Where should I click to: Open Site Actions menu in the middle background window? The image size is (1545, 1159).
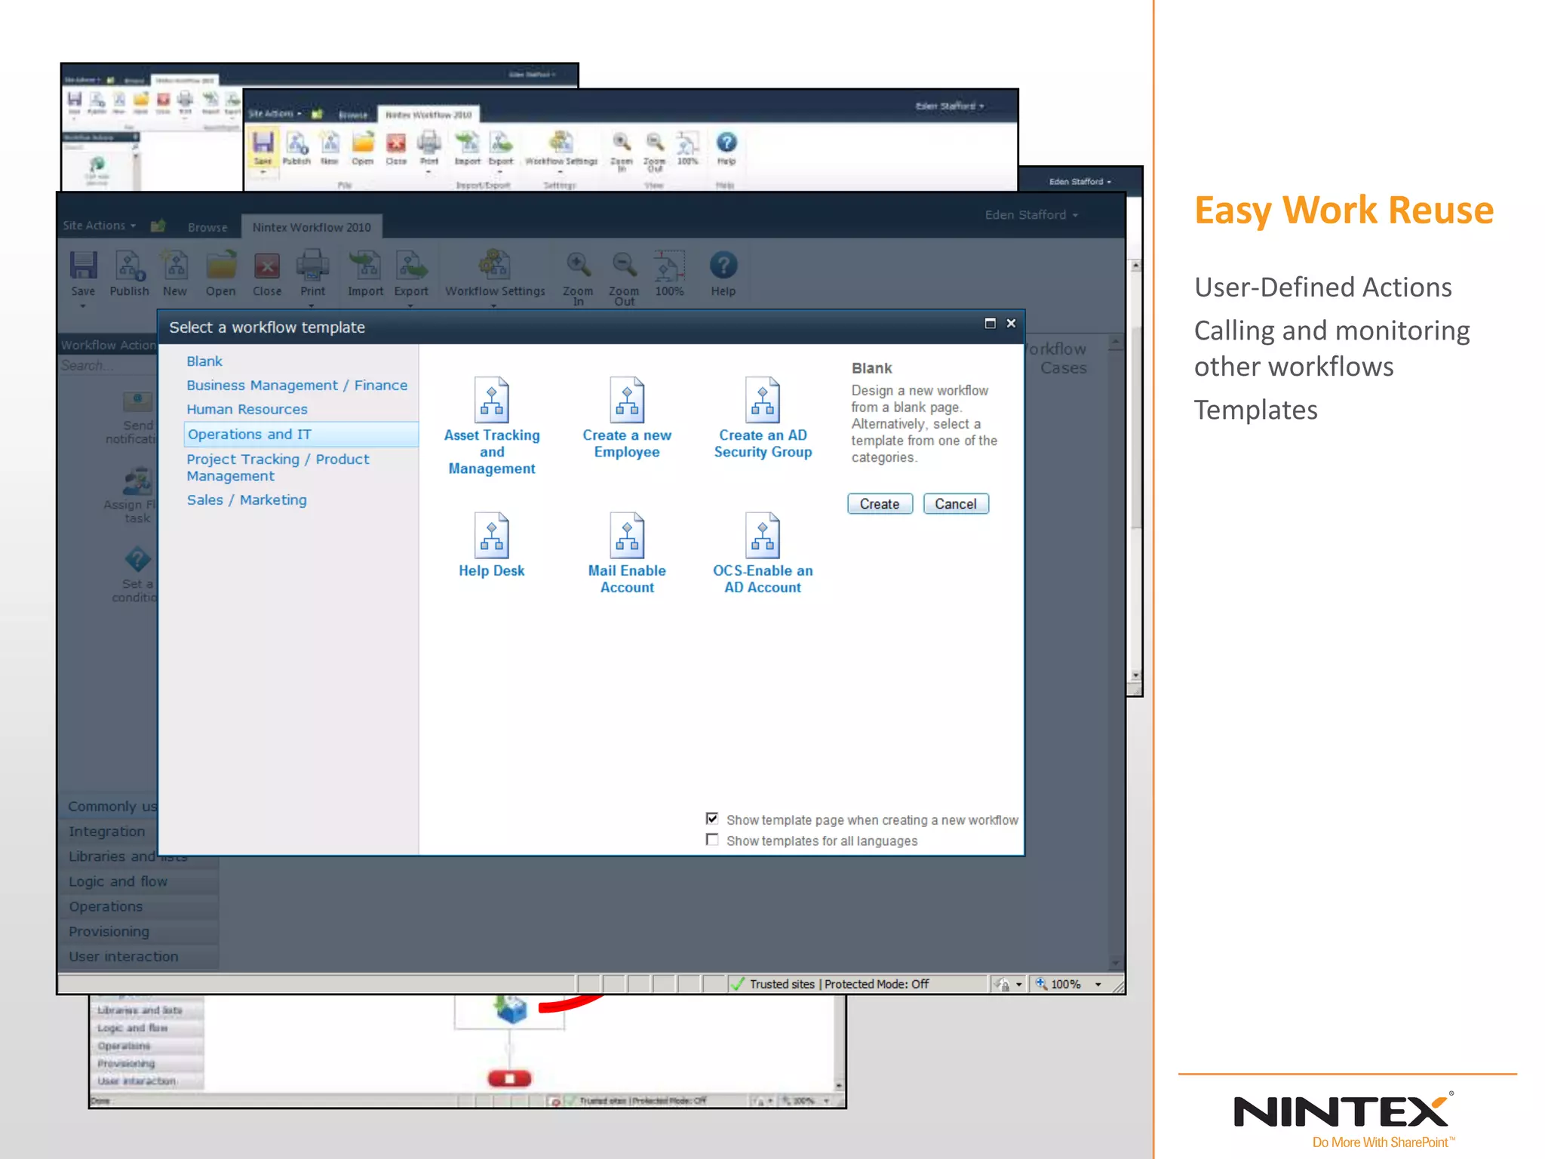275,114
